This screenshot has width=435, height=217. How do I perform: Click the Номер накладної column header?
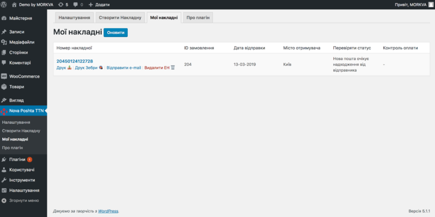pyautogui.click(x=74, y=48)
